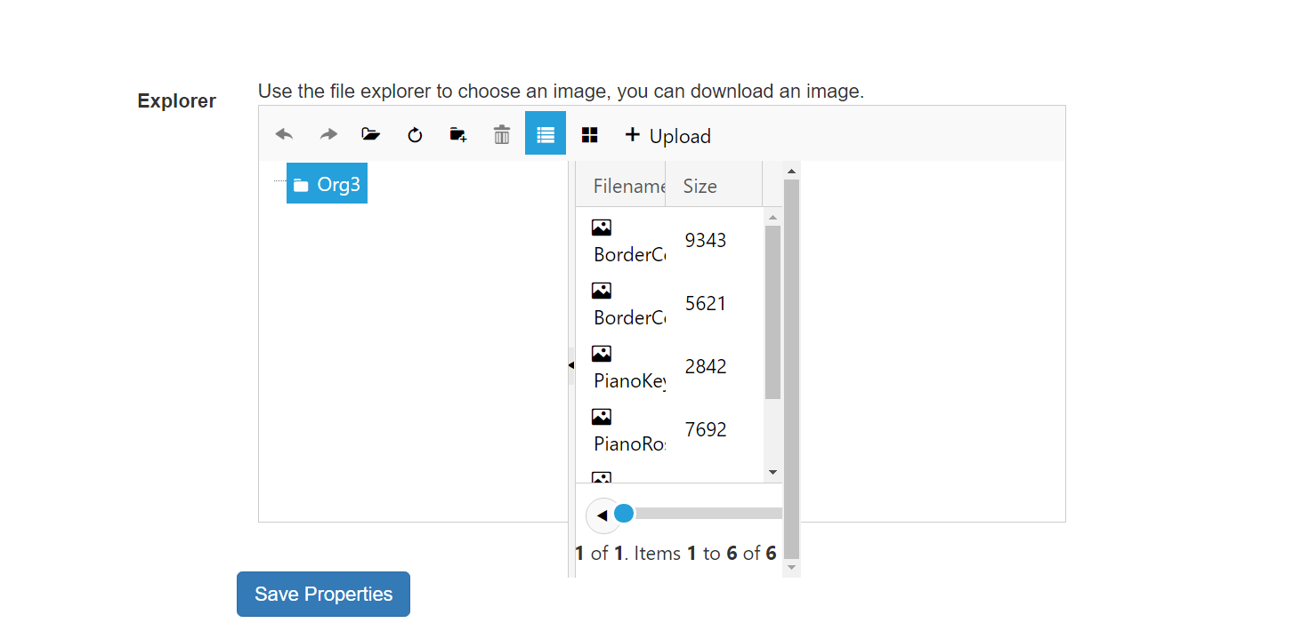Sort files by the Size column

700,187
